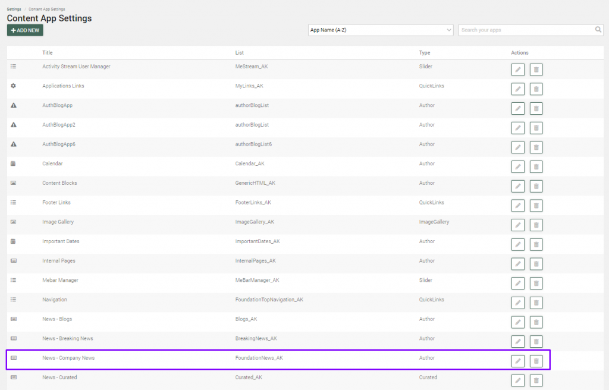Delete the Applications Links app

click(x=536, y=89)
